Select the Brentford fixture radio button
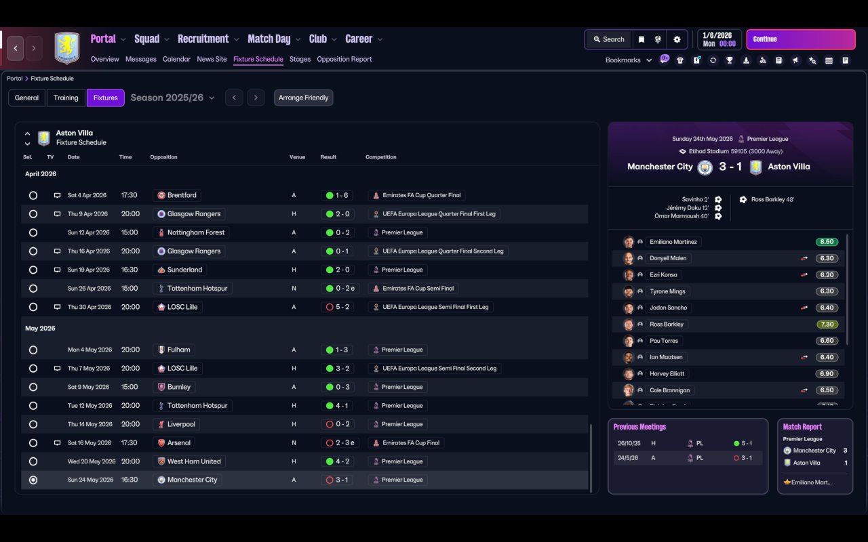868x542 pixels. [33, 195]
